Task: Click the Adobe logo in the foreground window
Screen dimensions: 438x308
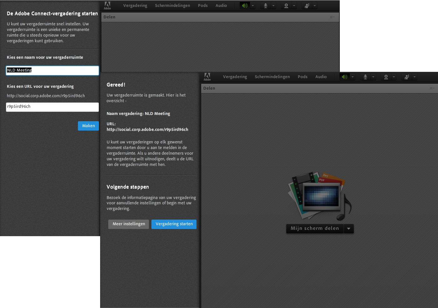Action: 207,77
